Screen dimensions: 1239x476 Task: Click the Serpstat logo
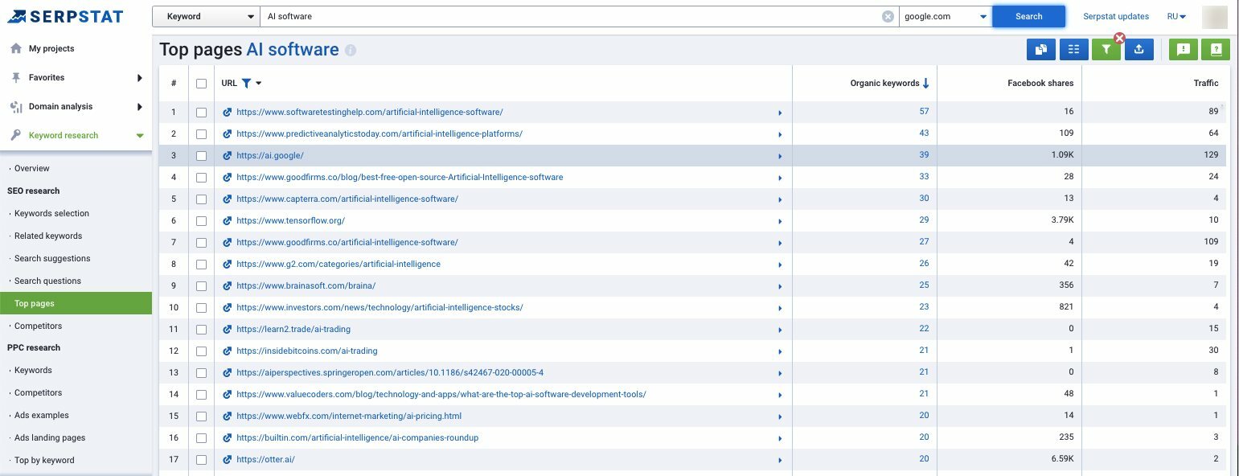click(x=66, y=16)
